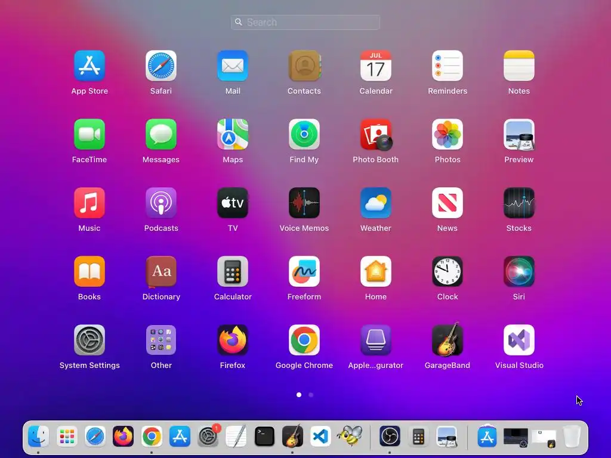Click the Launchpad icon in the Dock

click(67, 436)
